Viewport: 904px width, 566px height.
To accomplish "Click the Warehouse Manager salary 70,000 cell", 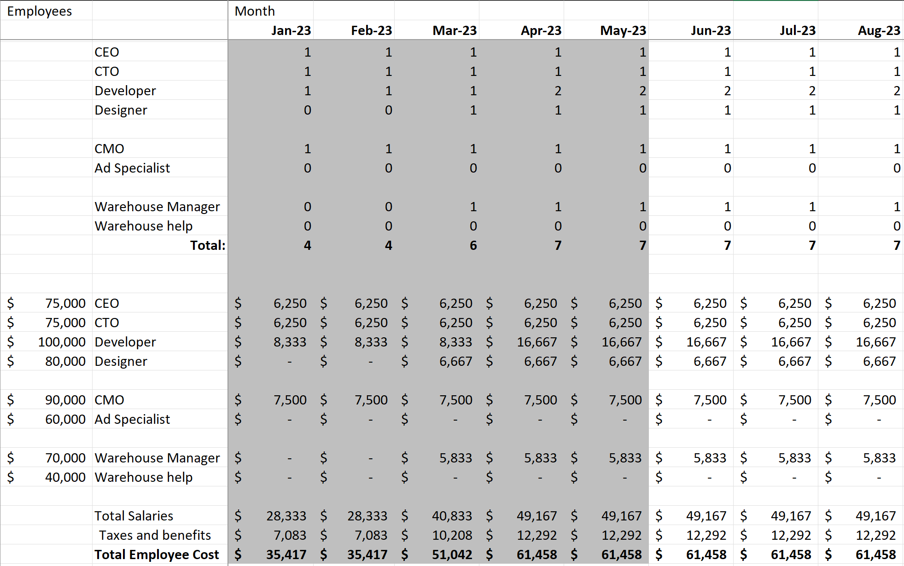I will coord(46,457).
